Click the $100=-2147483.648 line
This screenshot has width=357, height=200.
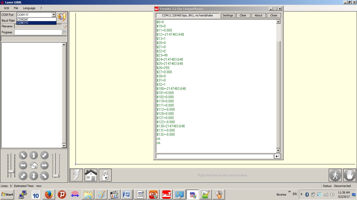point(171,89)
